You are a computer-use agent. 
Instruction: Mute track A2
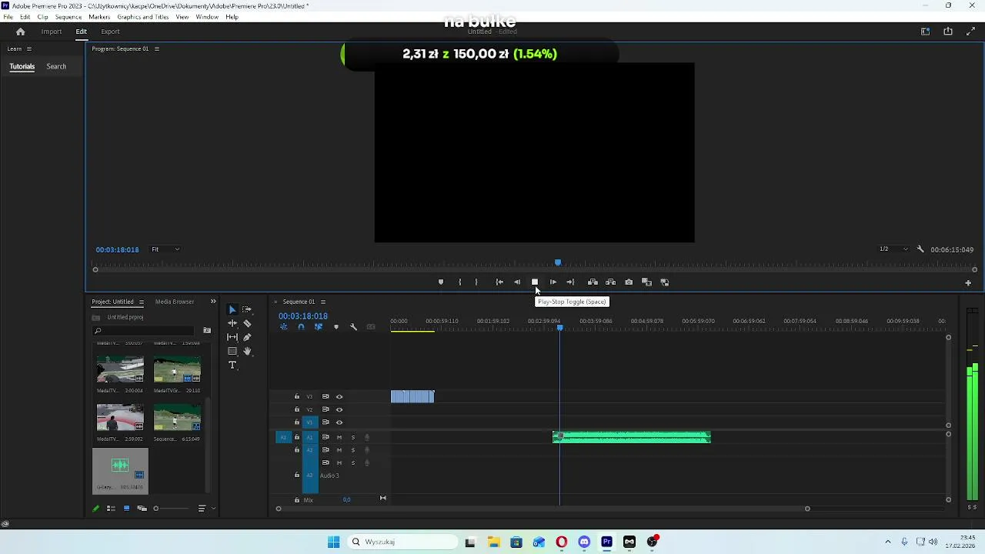339,450
